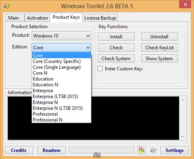Click the information console scrollbar down arrow
Screen dimensions: 194x159
click(182, 136)
